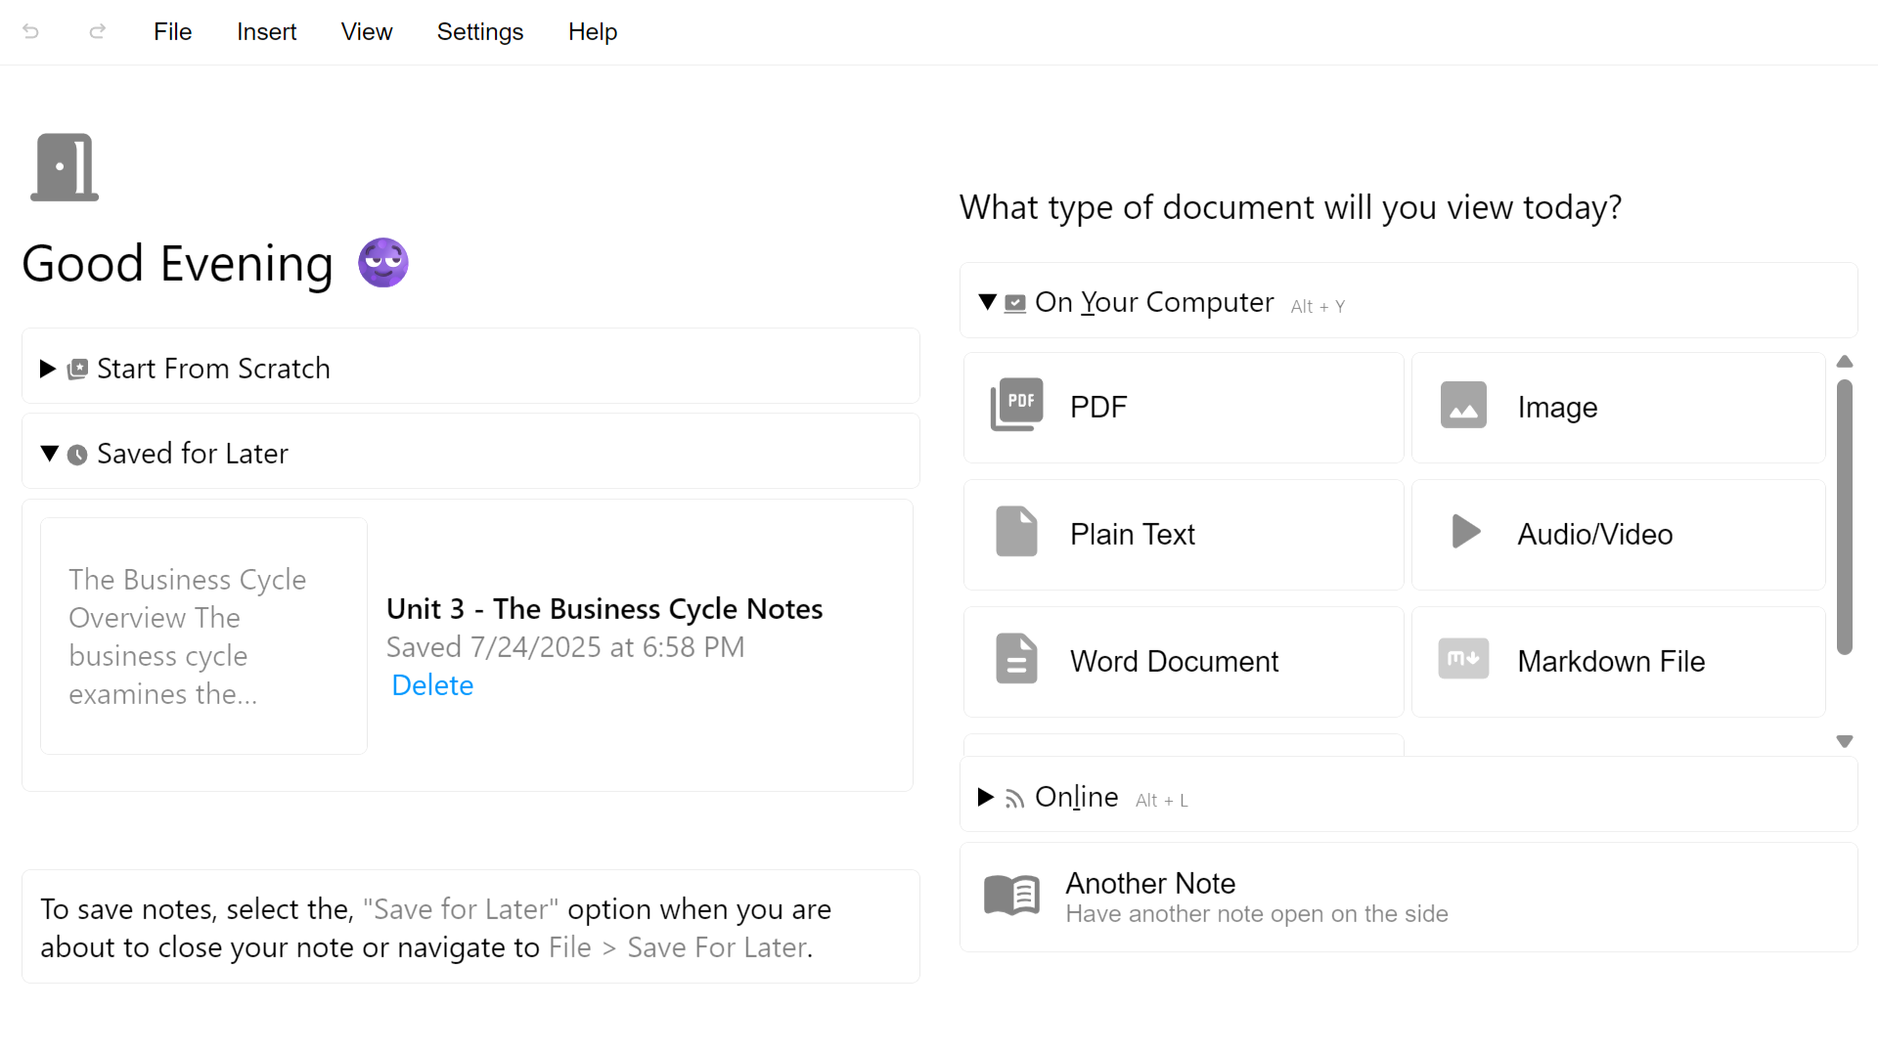Collapse the On Your Computer section

988,302
